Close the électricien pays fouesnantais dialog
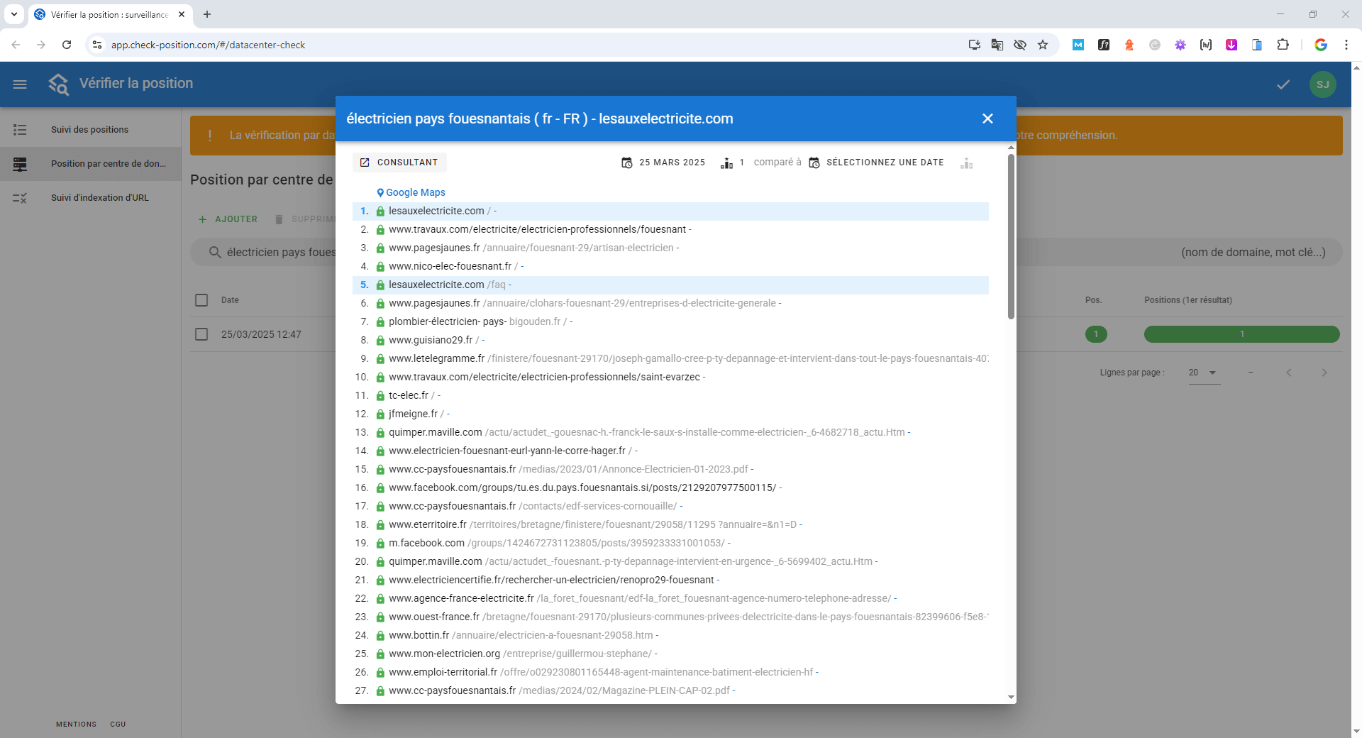The height and width of the screenshot is (738, 1362). coord(987,119)
